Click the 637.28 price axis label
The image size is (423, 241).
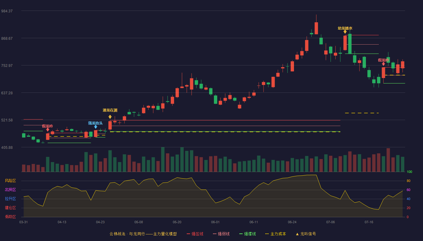click(7, 93)
